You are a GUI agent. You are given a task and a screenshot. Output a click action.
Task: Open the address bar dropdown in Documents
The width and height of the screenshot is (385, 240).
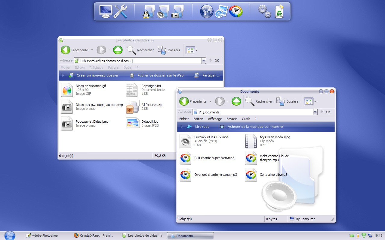point(315,112)
